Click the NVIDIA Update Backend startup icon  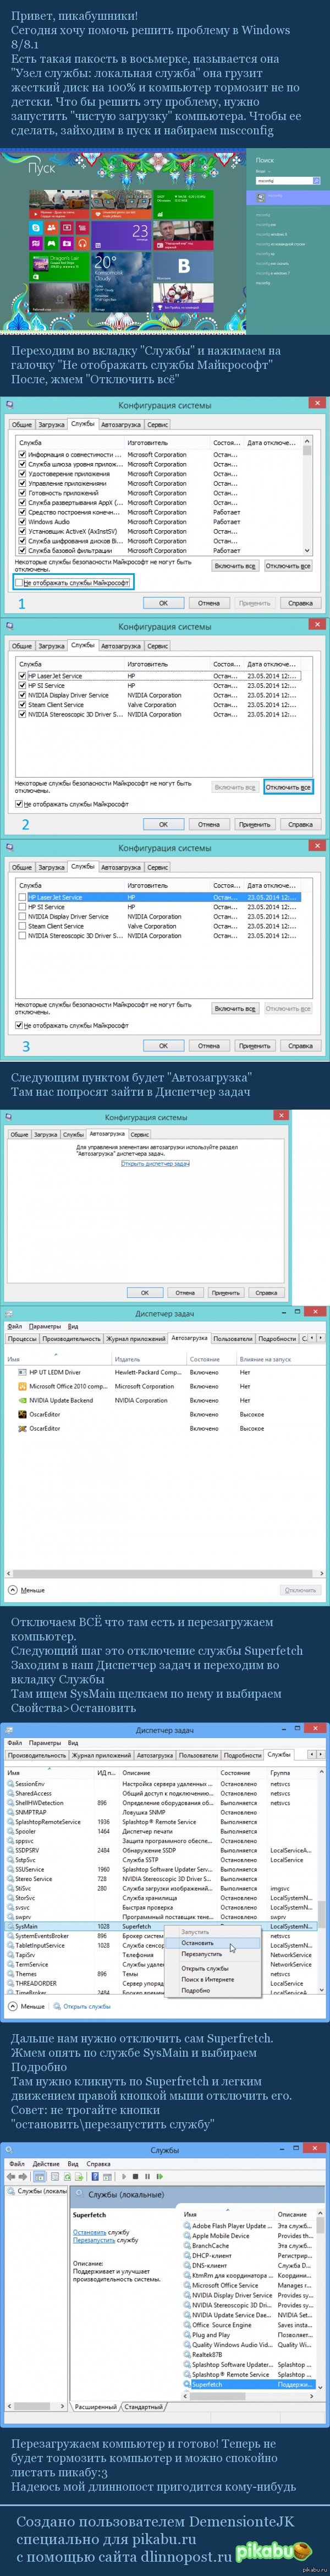click(22, 1400)
